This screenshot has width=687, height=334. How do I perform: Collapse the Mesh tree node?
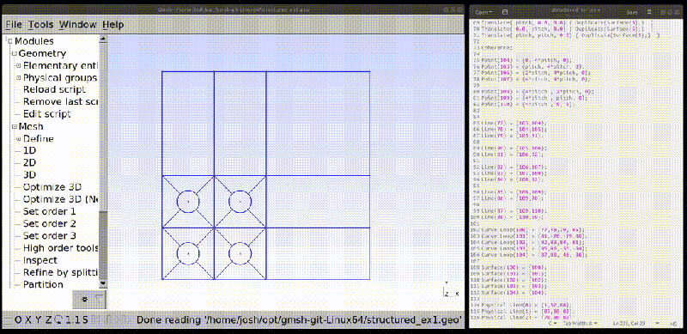(x=15, y=127)
